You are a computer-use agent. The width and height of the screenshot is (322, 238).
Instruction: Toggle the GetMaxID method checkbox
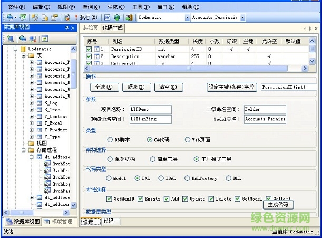pyautogui.click(x=109, y=199)
